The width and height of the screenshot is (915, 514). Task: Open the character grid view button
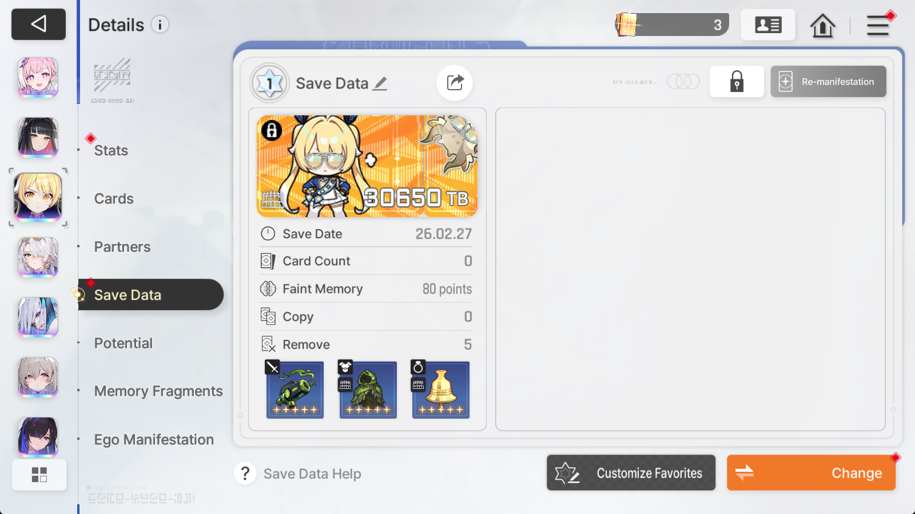point(39,475)
